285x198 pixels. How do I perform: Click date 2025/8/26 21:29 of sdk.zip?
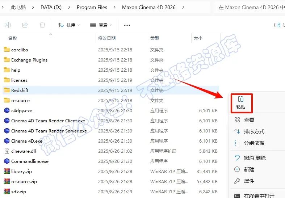click(115, 192)
